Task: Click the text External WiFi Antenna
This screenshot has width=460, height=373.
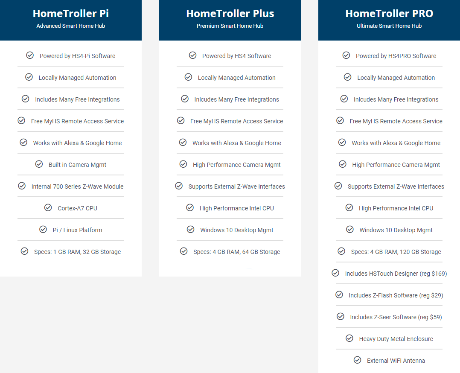Action: pyautogui.click(x=396, y=361)
